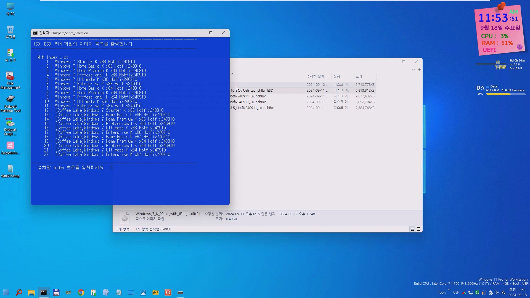The image size is (530, 298).
Task: Sort by 크기 column header
Action: pos(359,76)
